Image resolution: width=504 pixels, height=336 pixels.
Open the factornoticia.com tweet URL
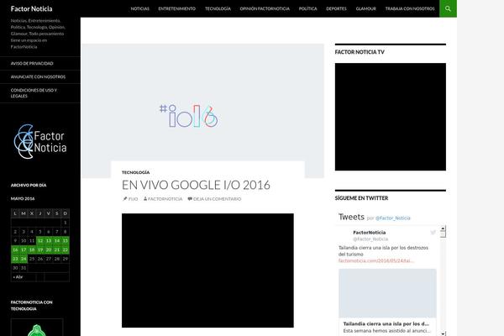click(x=376, y=260)
